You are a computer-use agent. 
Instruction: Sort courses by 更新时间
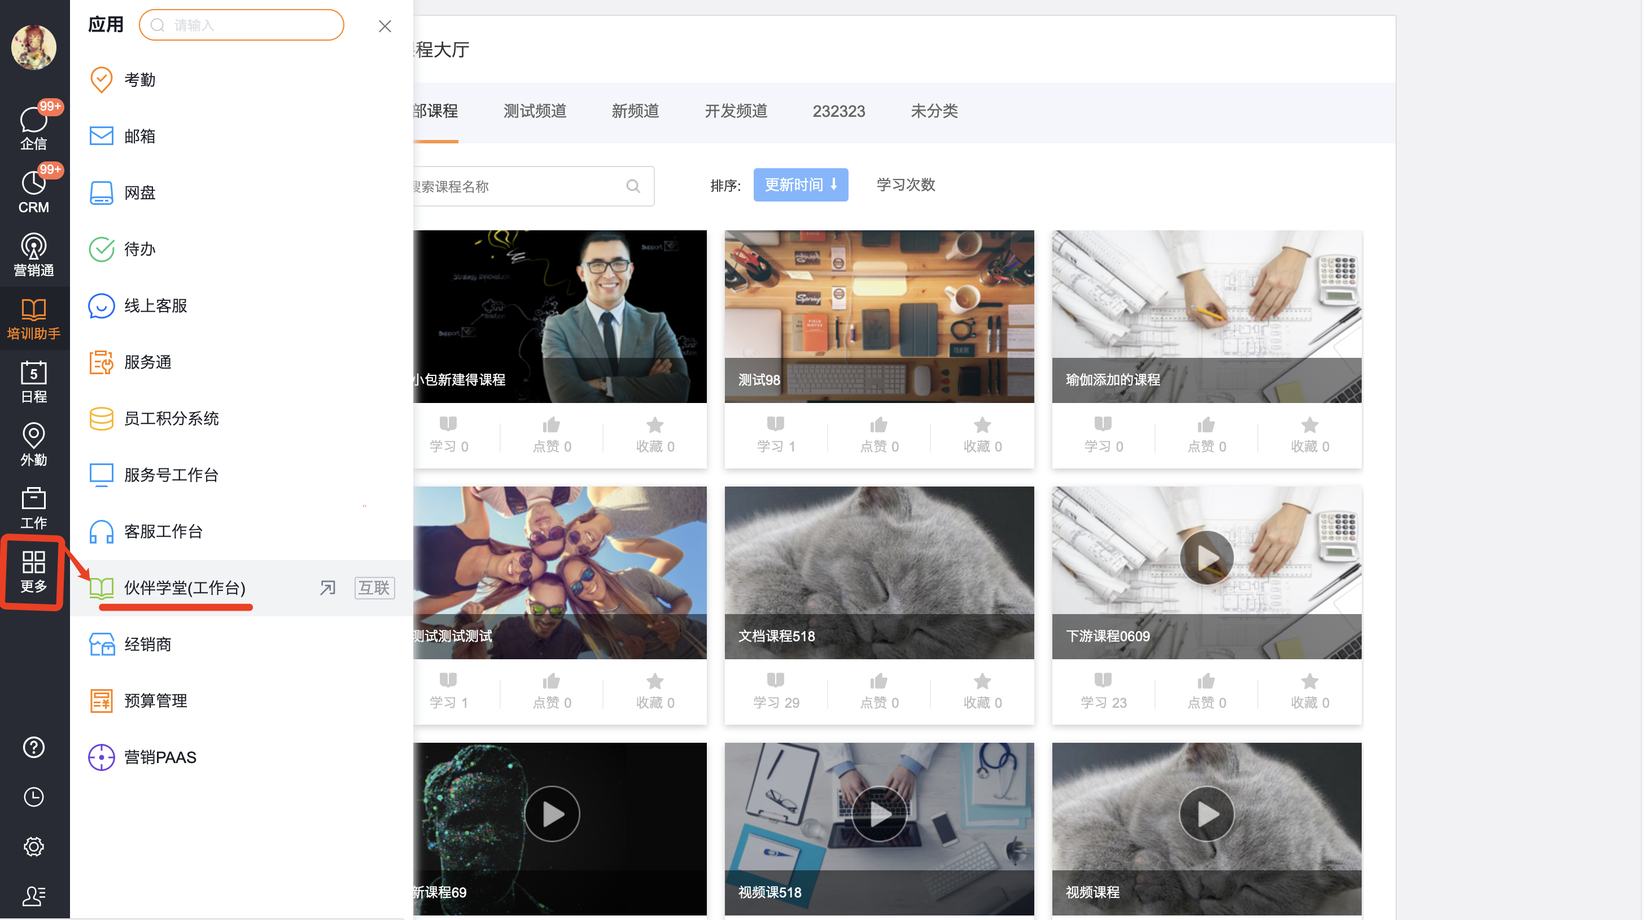tap(801, 185)
